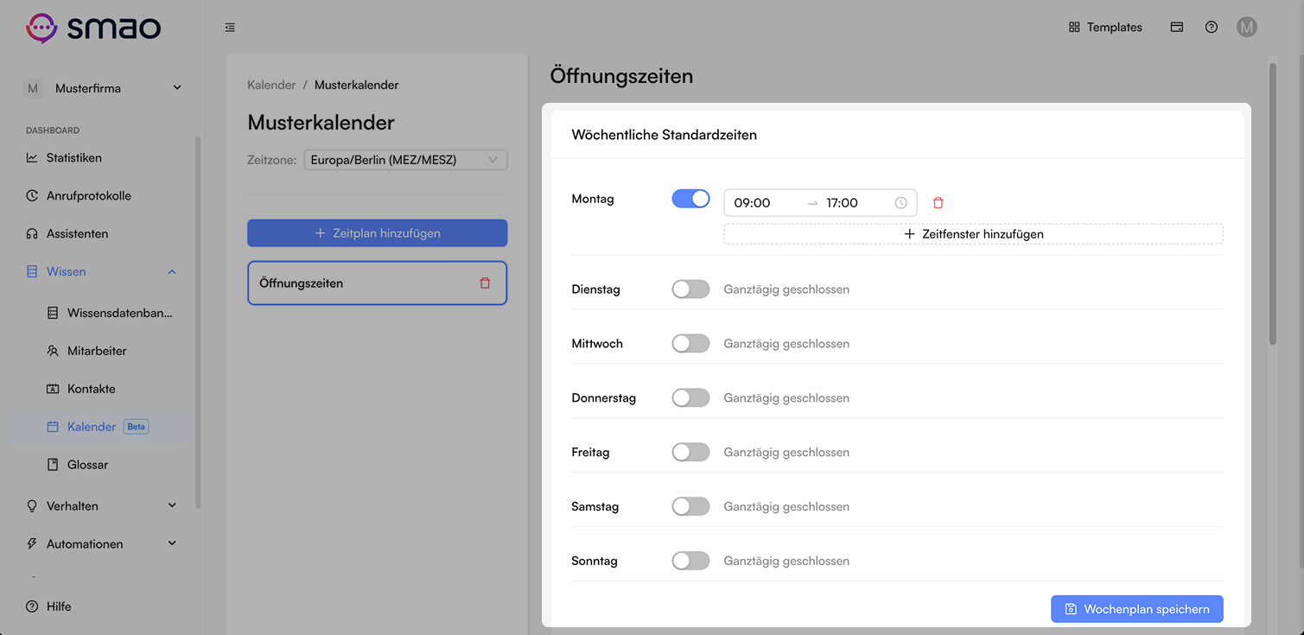The height and width of the screenshot is (635, 1304).
Task: Open user avatar M menu
Action: pos(1246,27)
